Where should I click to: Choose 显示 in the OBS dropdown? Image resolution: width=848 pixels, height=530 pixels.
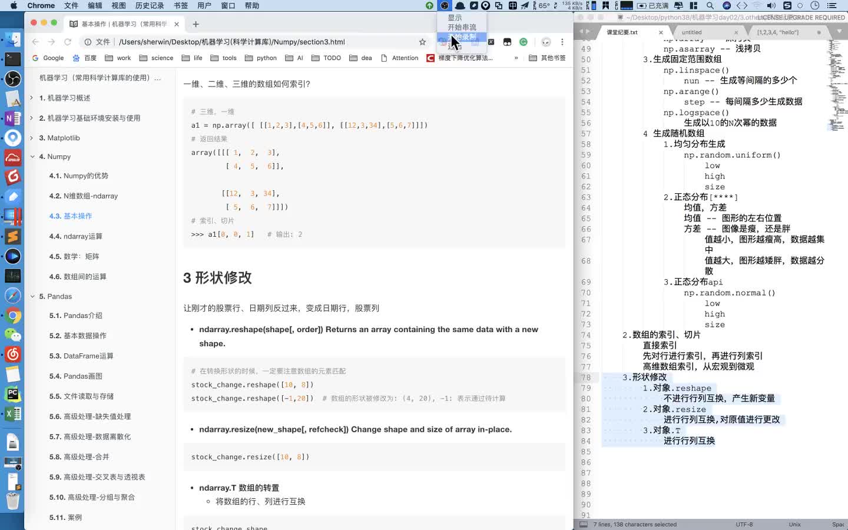[x=462, y=18]
